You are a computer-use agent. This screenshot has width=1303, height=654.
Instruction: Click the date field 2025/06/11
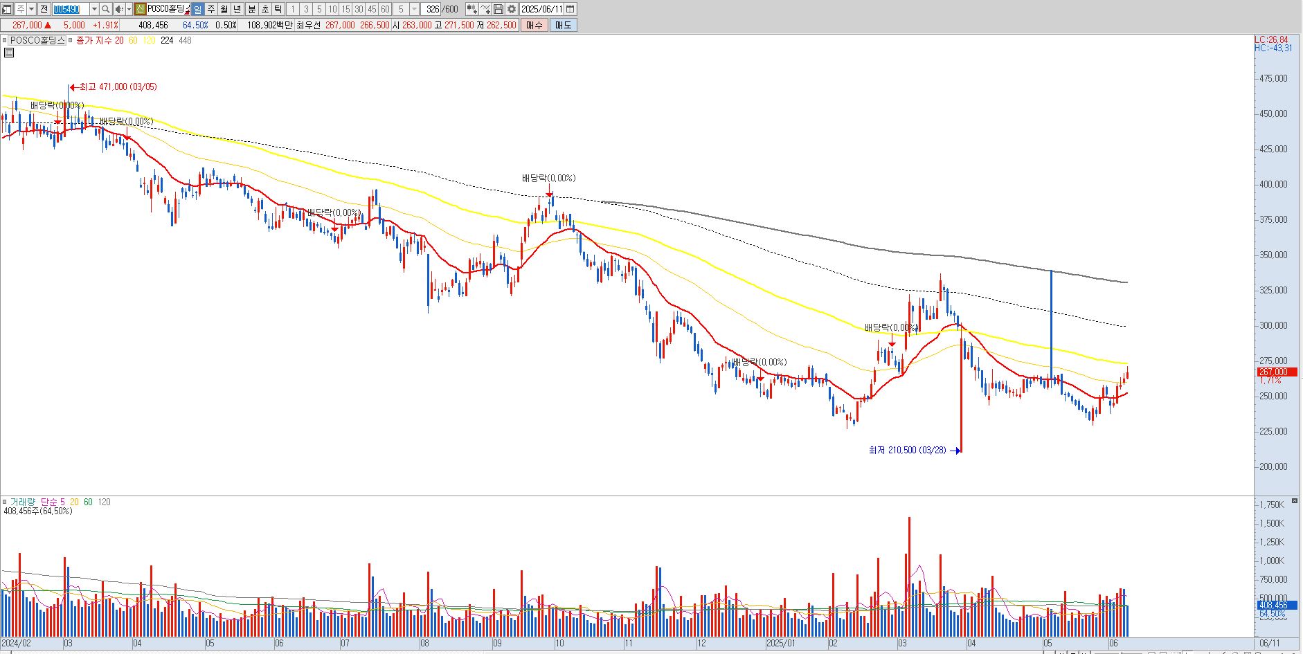click(541, 9)
